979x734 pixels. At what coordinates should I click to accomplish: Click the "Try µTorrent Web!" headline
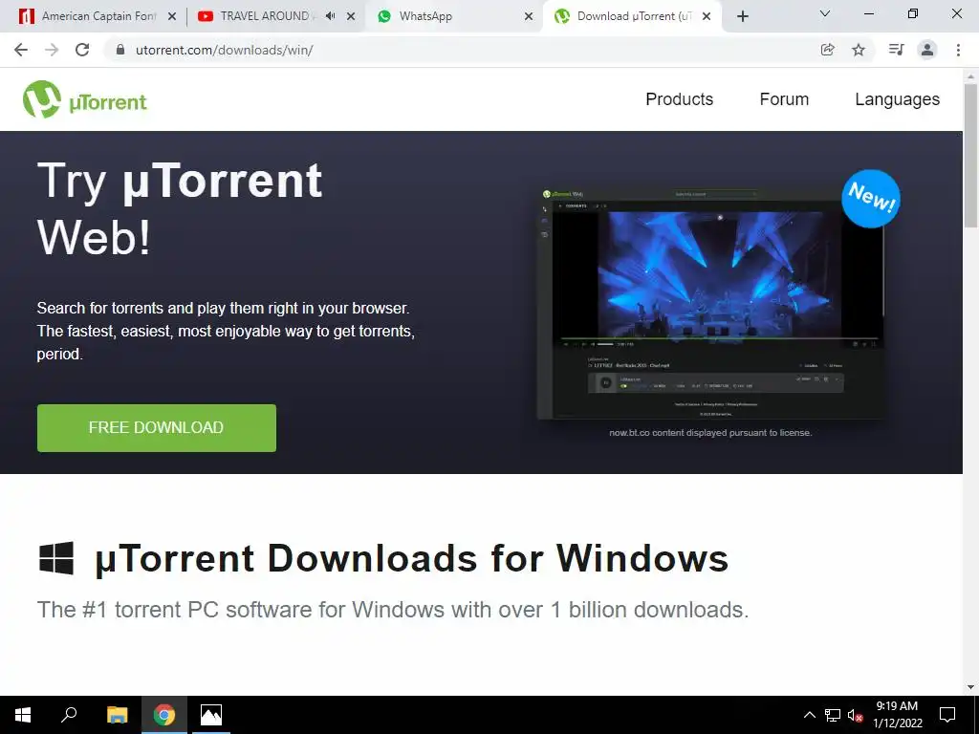coord(180,208)
